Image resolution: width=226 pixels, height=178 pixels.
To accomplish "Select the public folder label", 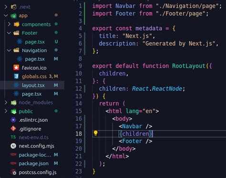I will (26, 111).
